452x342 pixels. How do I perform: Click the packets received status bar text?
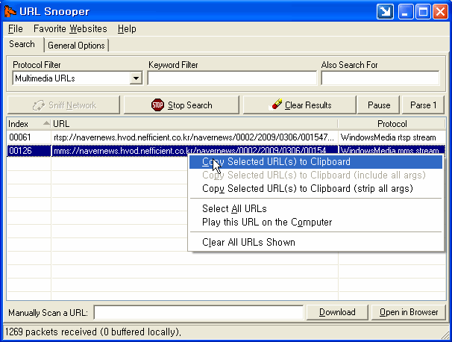point(92,332)
